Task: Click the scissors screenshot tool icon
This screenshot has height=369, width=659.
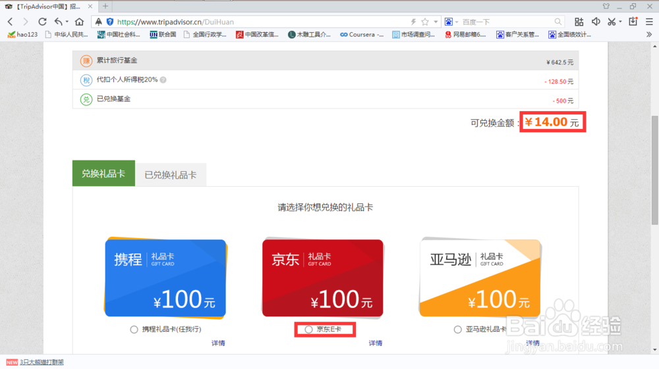Action: point(612,22)
